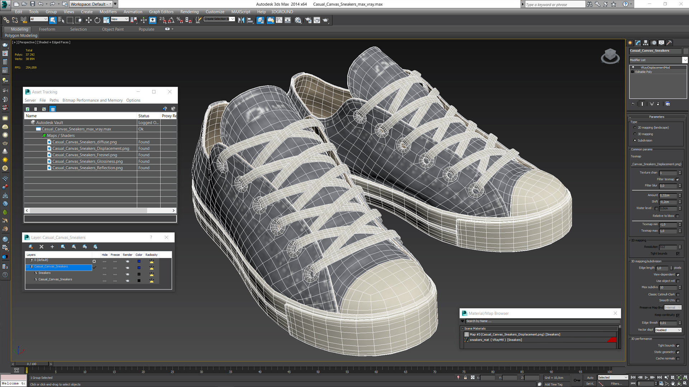The image size is (689, 387).
Task: Click Select by Name toolbar icon
Action: pyautogui.click(x=61, y=20)
